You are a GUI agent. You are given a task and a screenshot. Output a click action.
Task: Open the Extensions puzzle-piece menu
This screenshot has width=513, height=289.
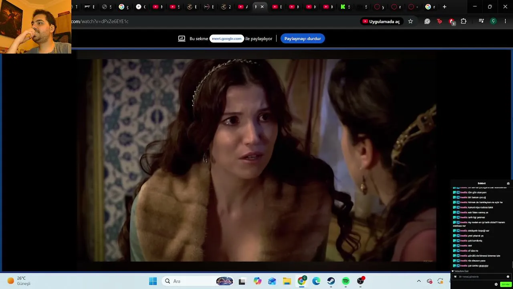click(464, 21)
